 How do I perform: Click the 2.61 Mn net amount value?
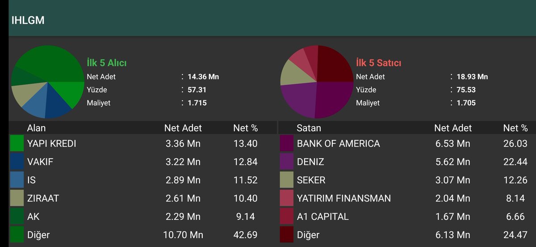coord(183,198)
